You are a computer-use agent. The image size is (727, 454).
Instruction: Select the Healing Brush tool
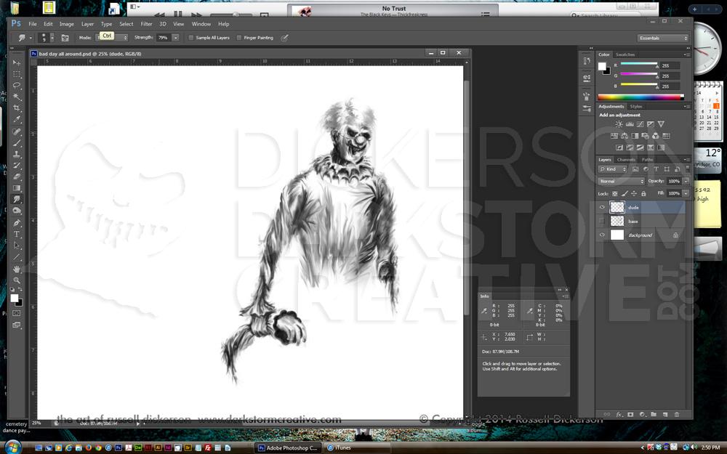pos(17,132)
